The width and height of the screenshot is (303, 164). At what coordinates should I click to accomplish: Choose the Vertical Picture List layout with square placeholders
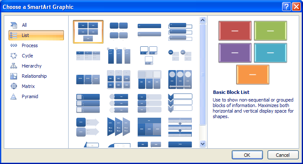[88, 103]
